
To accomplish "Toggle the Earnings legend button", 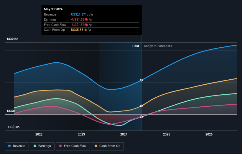I will [42, 146].
